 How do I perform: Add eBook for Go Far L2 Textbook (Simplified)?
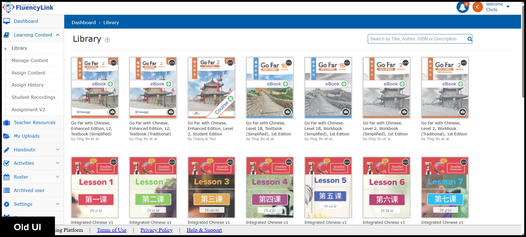pos(110,84)
